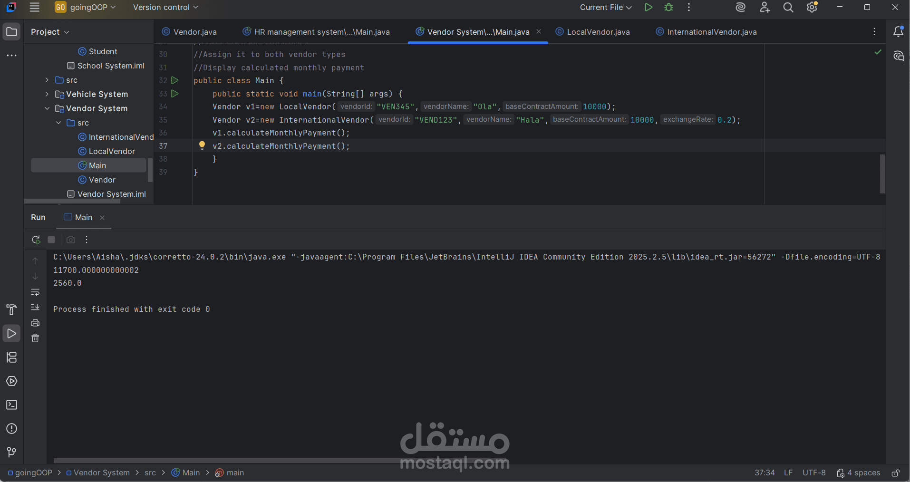Open Run toolbar more options ellipsis

click(x=87, y=240)
